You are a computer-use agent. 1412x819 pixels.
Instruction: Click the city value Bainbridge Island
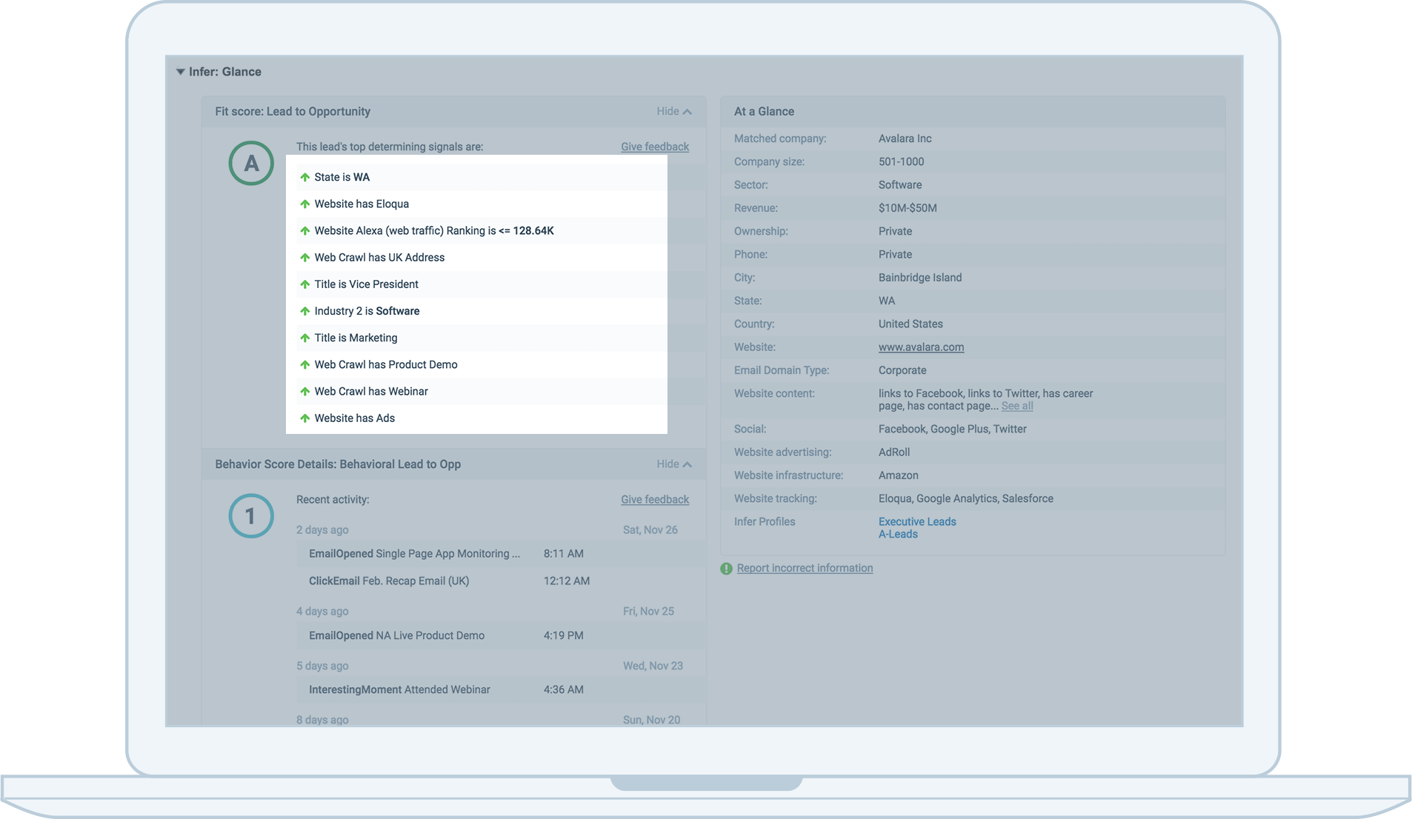coord(920,278)
